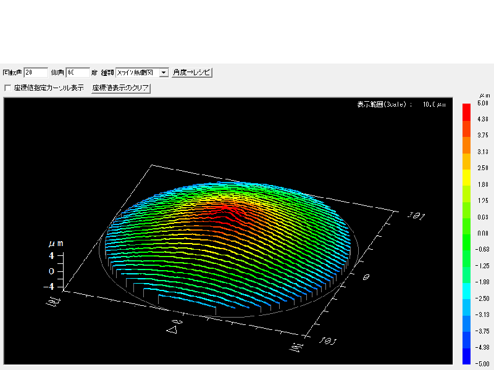The image size is (494, 370).
Task: Click the 5.00 value on the legend
Action: pos(482,104)
